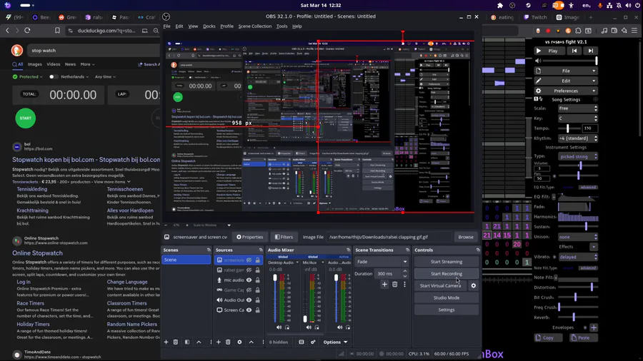The height and width of the screenshot is (361, 643).
Task: Switch to Images tab in DuckDuckGo results
Action: pyautogui.click(x=34, y=64)
